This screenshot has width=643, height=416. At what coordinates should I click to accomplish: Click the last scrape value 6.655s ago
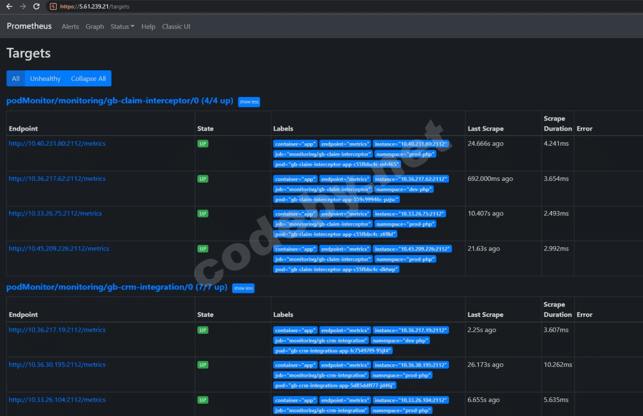(484, 400)
